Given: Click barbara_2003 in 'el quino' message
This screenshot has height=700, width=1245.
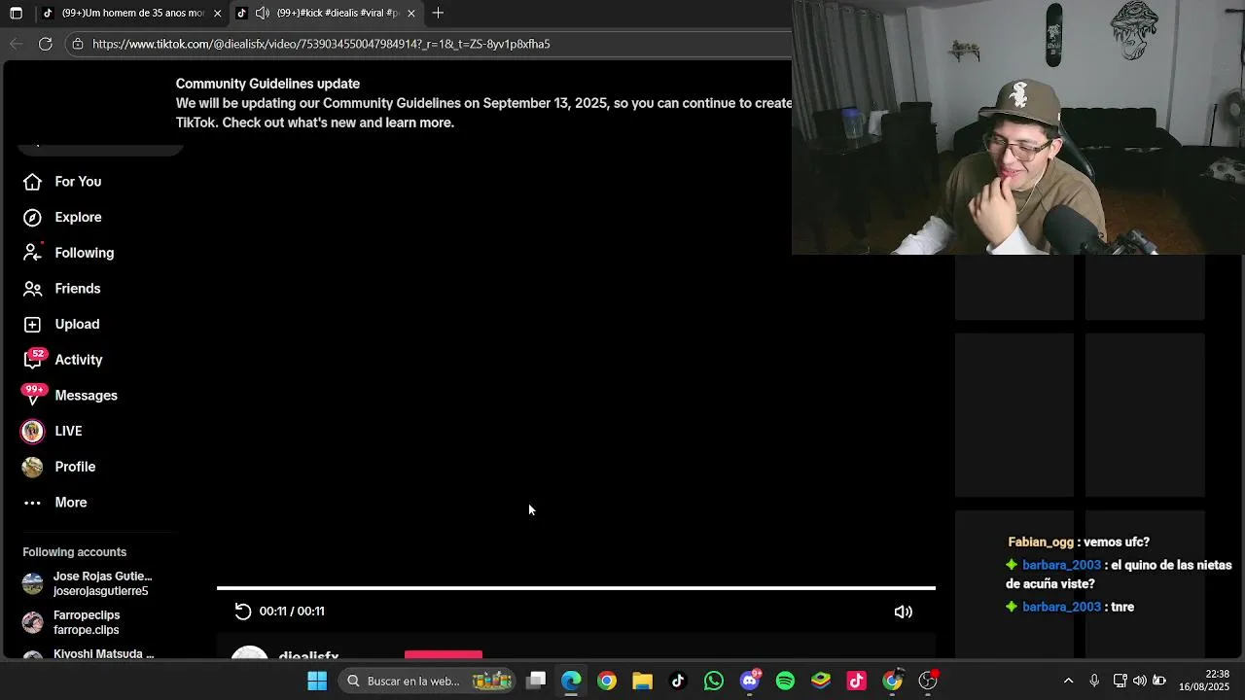Looking at the screenshot, I should (1061, 565).
